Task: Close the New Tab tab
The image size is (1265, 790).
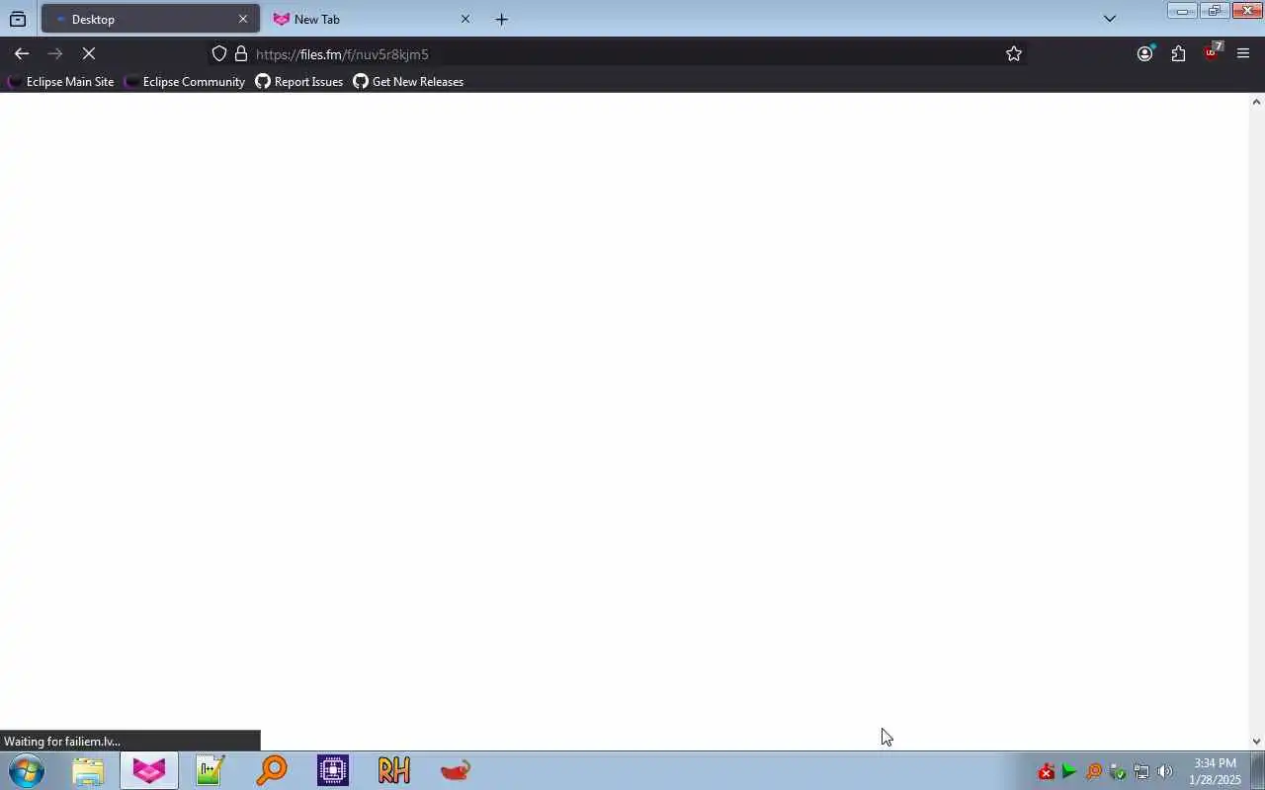Action: (465, 19)
